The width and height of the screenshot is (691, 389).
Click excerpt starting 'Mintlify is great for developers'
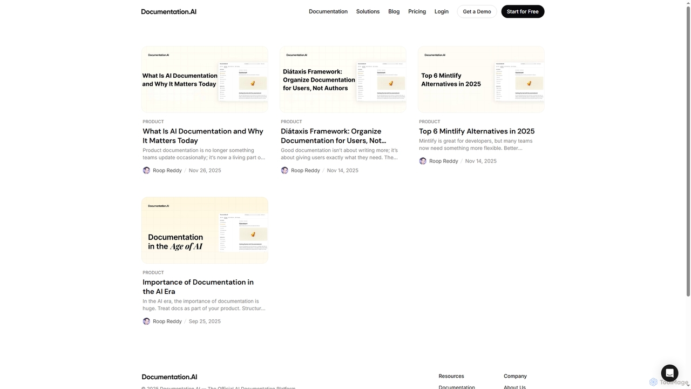pos(476,145)
